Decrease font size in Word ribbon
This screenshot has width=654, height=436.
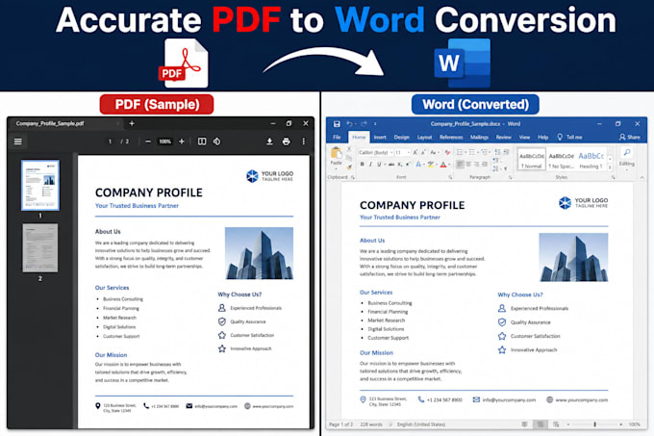coord(423,153)
